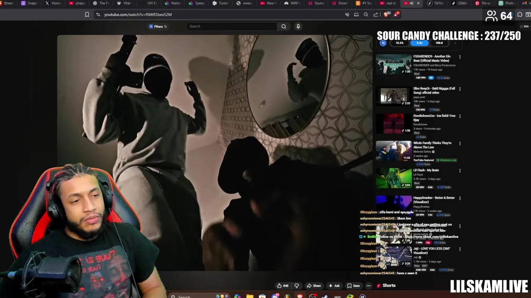Open the Filters button beside YouTube search

coord(158,26)
